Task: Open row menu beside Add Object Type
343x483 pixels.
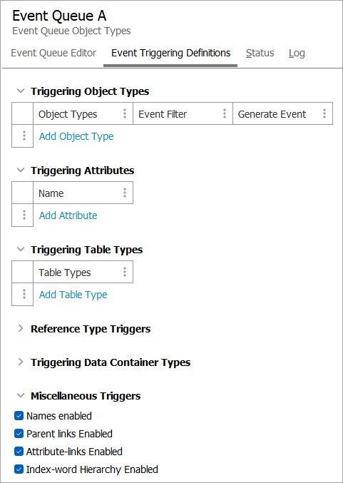Action: 24,136
